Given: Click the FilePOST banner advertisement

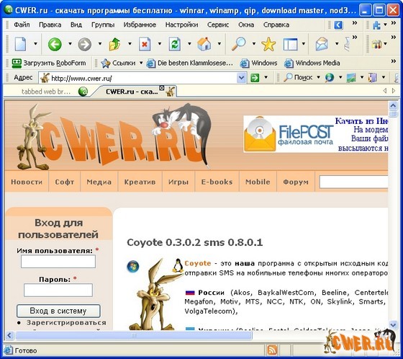Looking at the screenshot, I should [x=316, y=134].
